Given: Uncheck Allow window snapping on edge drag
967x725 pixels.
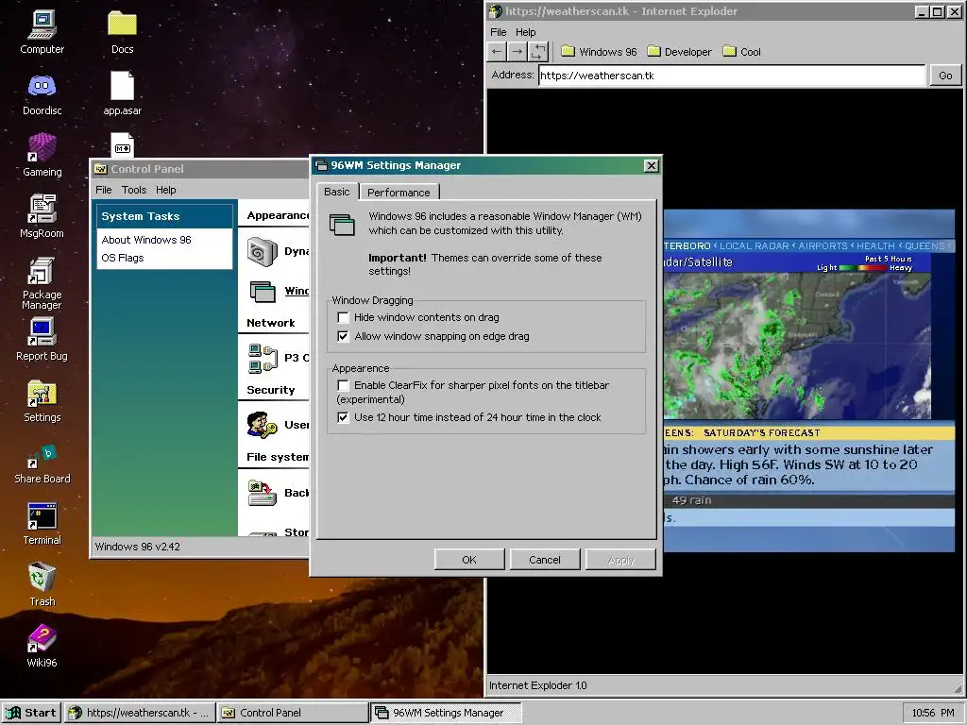Looking at the screenshot, I should [x=343, y=336].
